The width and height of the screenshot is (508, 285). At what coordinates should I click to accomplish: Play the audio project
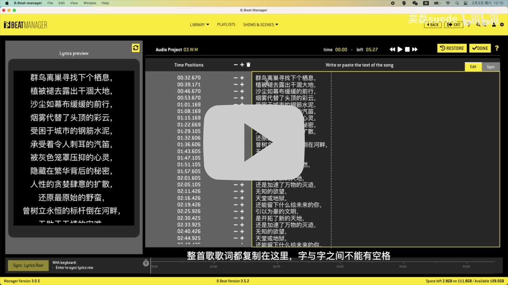coord(400,49)
